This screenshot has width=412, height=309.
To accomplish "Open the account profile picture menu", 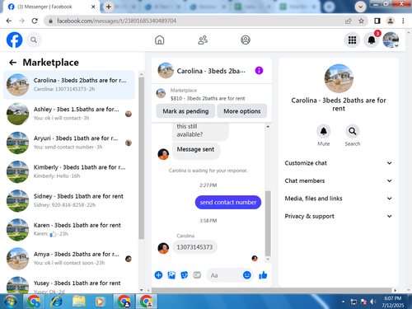I will point(391,40).
